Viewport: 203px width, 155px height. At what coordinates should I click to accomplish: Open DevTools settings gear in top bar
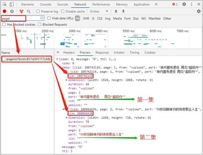pyautogui.click(x=184, y=4)
